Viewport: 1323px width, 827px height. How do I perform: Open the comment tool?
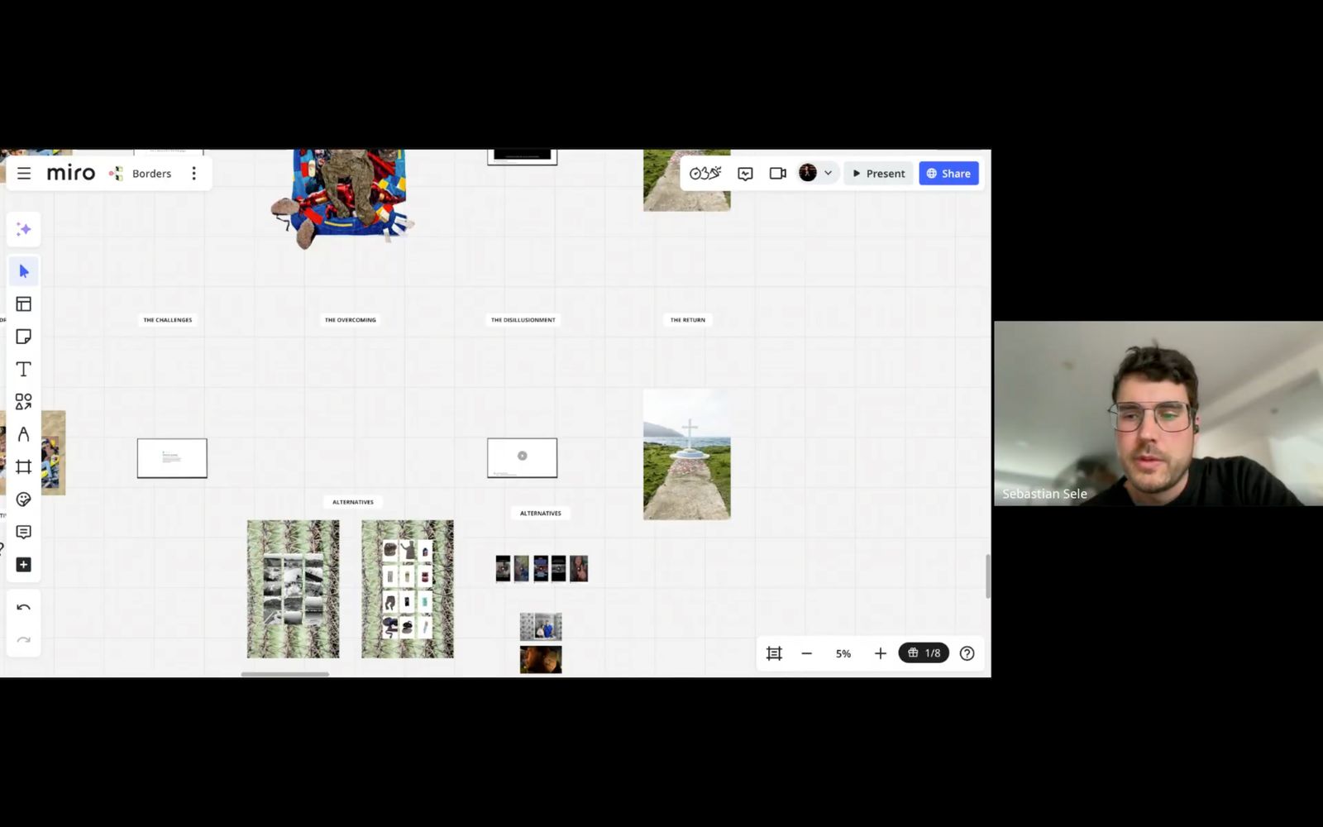coord(23,532)
